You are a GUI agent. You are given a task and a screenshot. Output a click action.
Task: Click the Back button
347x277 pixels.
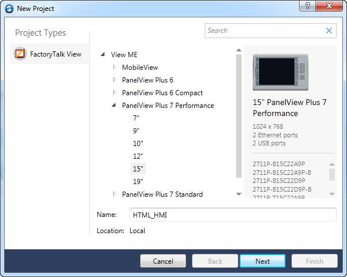click(x=215, y=261)
